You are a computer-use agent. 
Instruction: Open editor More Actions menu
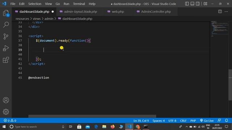point(226,12)
